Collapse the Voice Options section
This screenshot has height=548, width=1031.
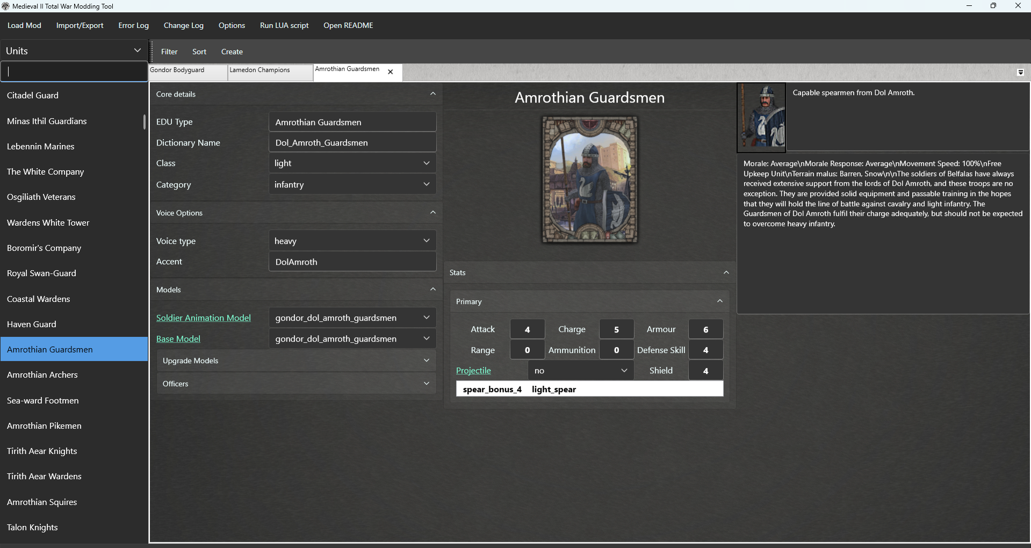click(x=432, y=212)
